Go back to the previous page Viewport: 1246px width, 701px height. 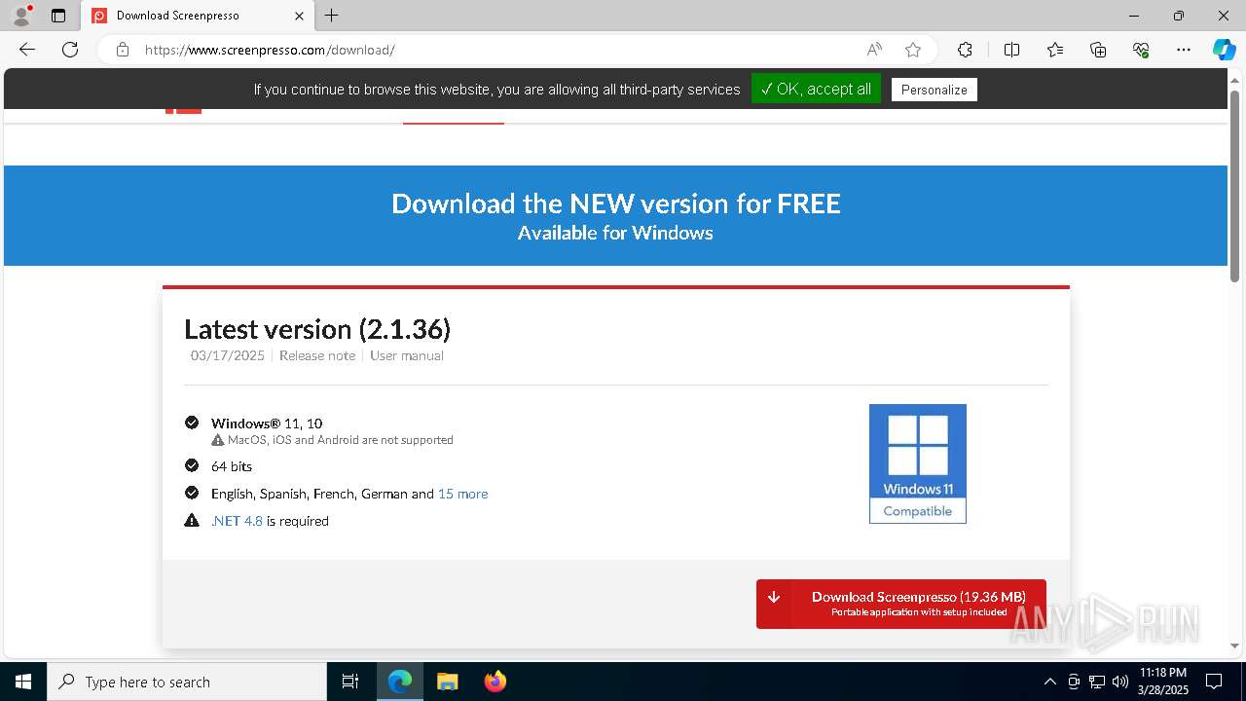27,50
